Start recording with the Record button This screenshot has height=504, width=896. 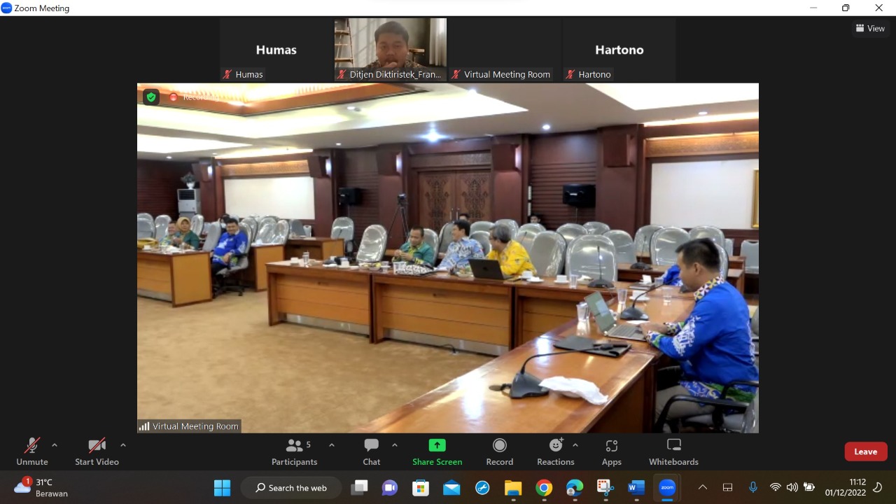(x=499, y=451)
